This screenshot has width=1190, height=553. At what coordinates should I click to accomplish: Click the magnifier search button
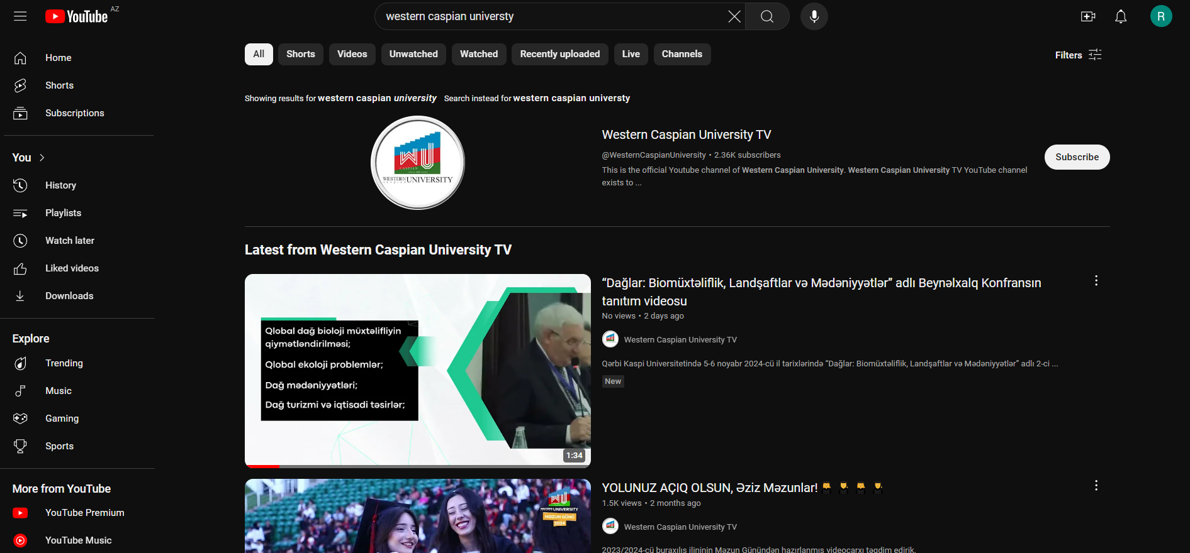(767, 16)
